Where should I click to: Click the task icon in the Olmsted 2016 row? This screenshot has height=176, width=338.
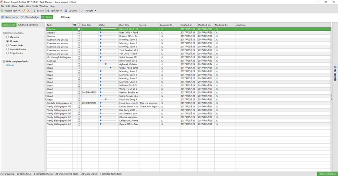tap(79, 29)
